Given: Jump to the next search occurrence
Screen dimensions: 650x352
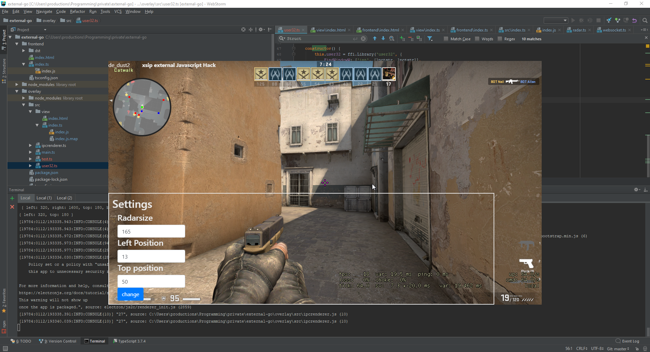Looking at the screenshot, I should [x=383, y=39].
